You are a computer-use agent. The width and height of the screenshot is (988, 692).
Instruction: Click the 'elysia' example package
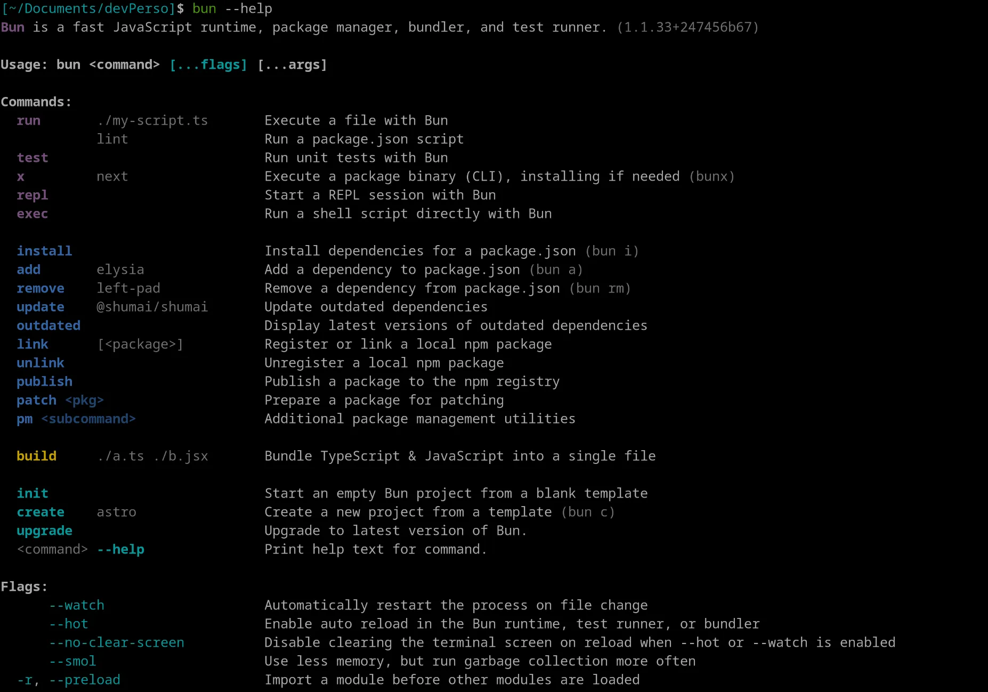pos(120,270)
